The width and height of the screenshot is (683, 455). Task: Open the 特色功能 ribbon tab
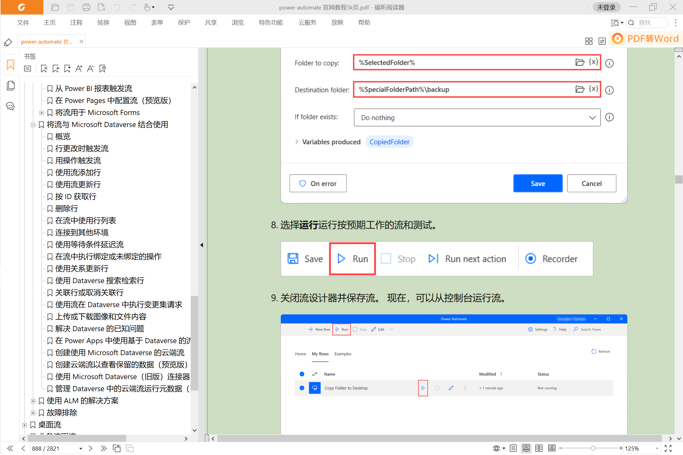(271, 23)
